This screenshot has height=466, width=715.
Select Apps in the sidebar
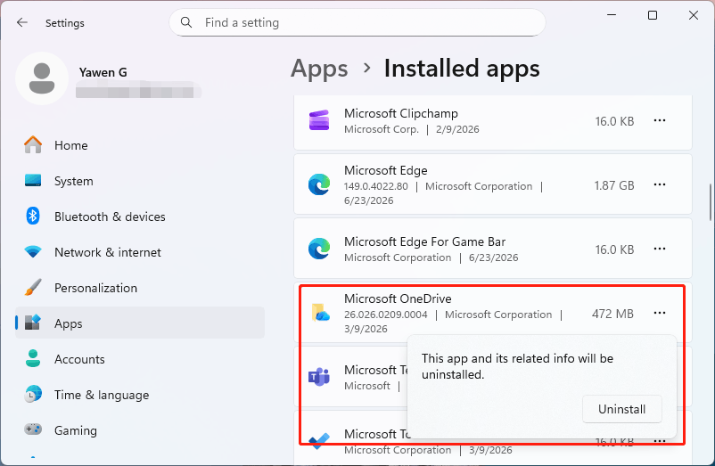[140, 323]
